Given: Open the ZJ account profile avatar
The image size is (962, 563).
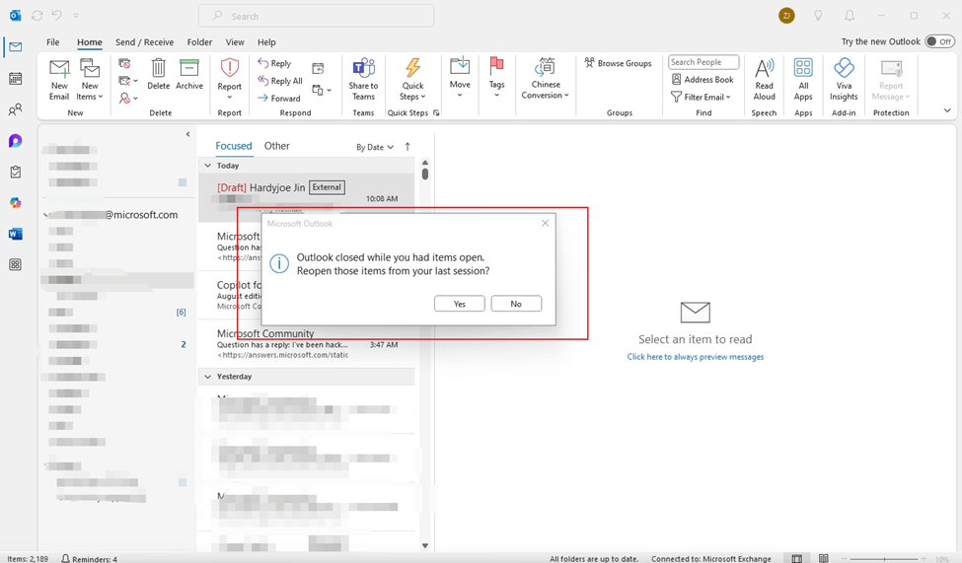Looking at the screenshot, I should (x=786, y=16).
